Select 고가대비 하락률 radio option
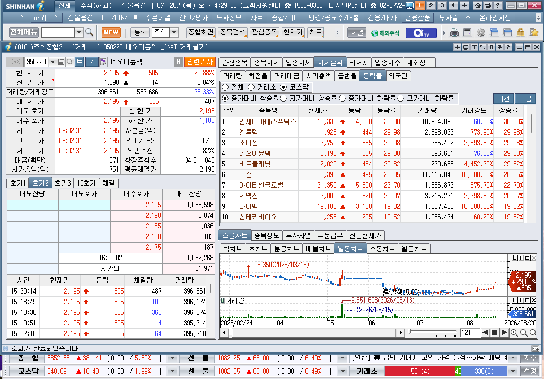The width and height of the screenshot is (544, 379). point(401,99)
